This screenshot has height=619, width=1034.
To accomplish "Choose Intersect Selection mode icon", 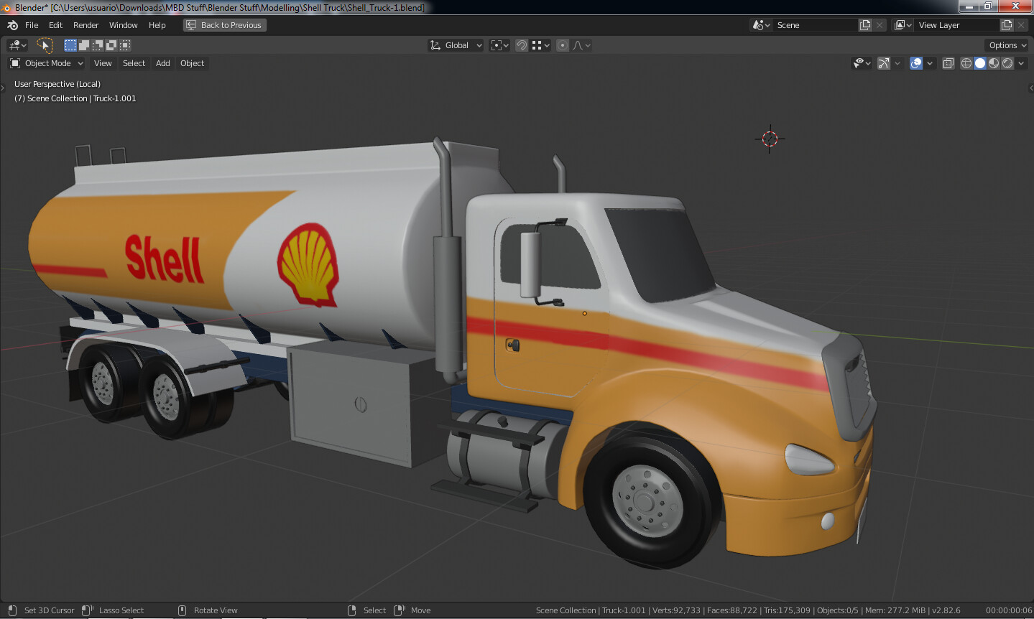I will coord(125,45).
